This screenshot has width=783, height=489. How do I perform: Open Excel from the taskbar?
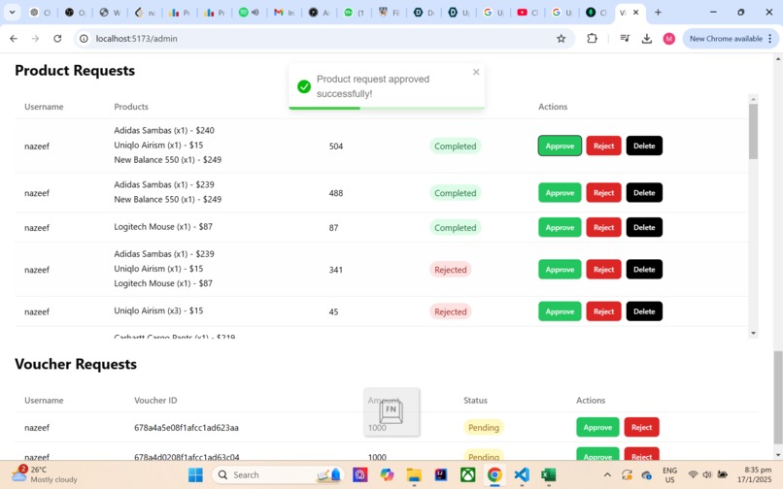click(x=548, y=474)
